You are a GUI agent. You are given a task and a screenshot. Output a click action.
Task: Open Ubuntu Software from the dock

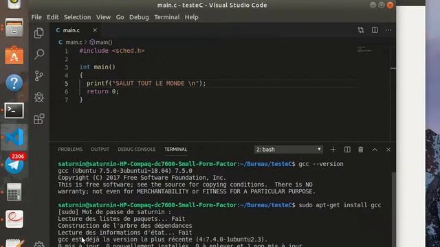[x=14, y=55]
